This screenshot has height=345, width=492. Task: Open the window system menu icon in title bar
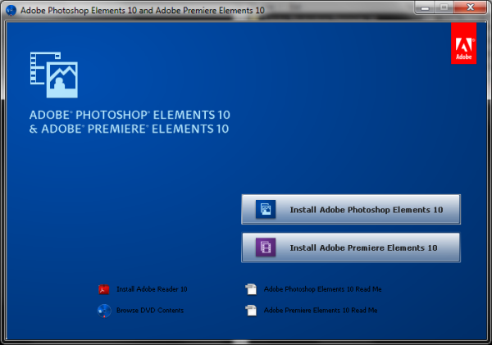pyautogui.click(x=11, y=8)
